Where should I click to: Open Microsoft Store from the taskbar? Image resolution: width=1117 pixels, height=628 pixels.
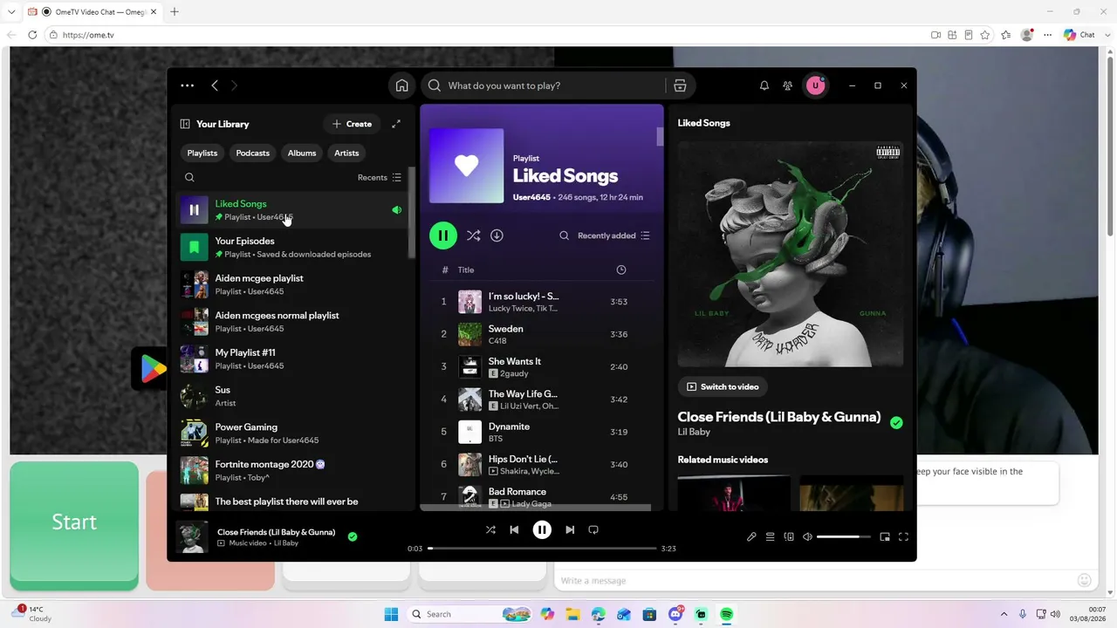tap(649, 614)
